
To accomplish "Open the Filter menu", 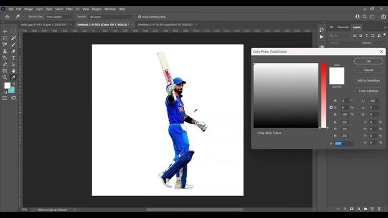I will coord(69,9).
